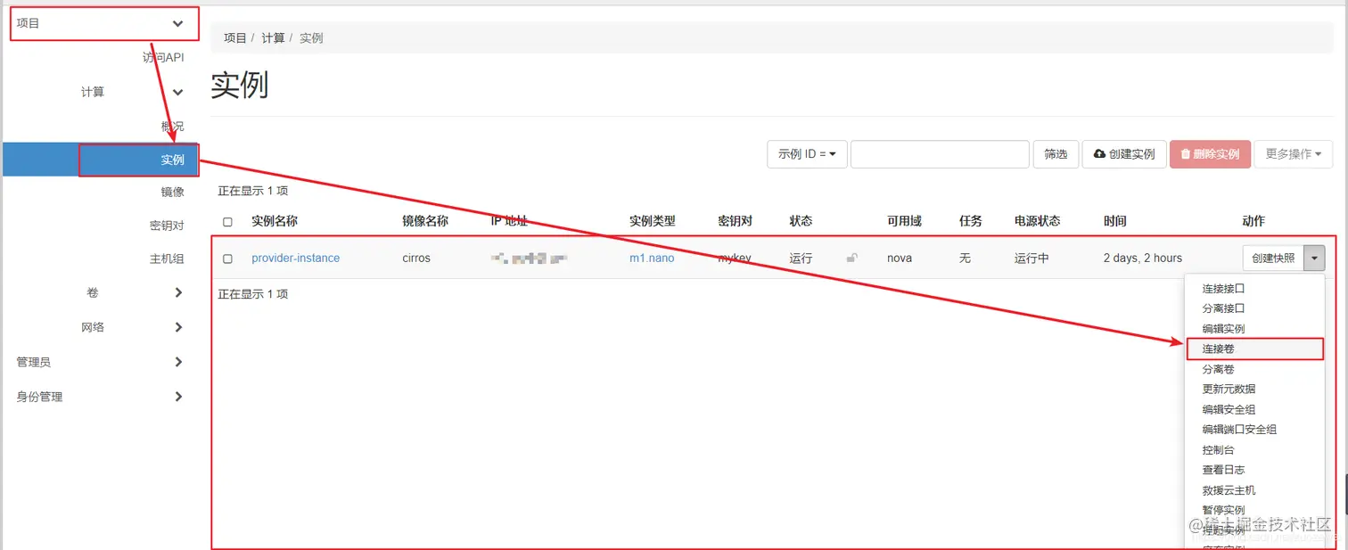Collapse the 计算 sidebar group
1348x550 pixels.
click(x=177, y=92)
